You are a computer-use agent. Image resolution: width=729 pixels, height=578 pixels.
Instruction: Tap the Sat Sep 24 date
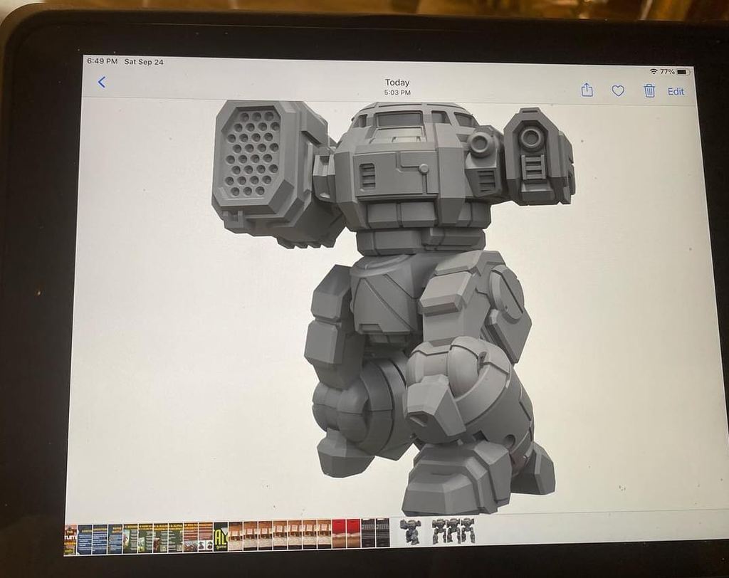[x=144, y=62]
